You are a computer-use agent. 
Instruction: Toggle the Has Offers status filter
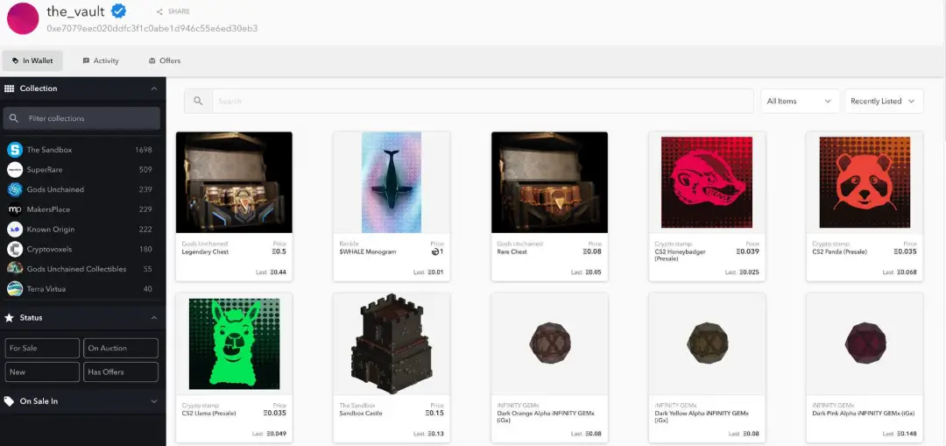(x=121, y=372)
